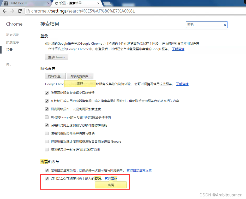Open 扩展程序 in the sidebar
Image resolution: width=246 pixels, height=199 pixels.
pos(13,42)
